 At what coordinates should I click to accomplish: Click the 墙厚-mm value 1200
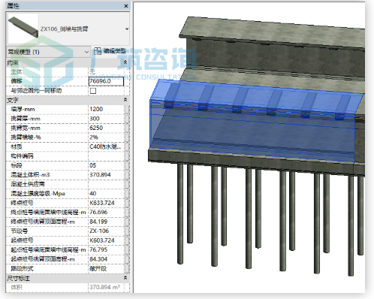click(x=107, y=109)
